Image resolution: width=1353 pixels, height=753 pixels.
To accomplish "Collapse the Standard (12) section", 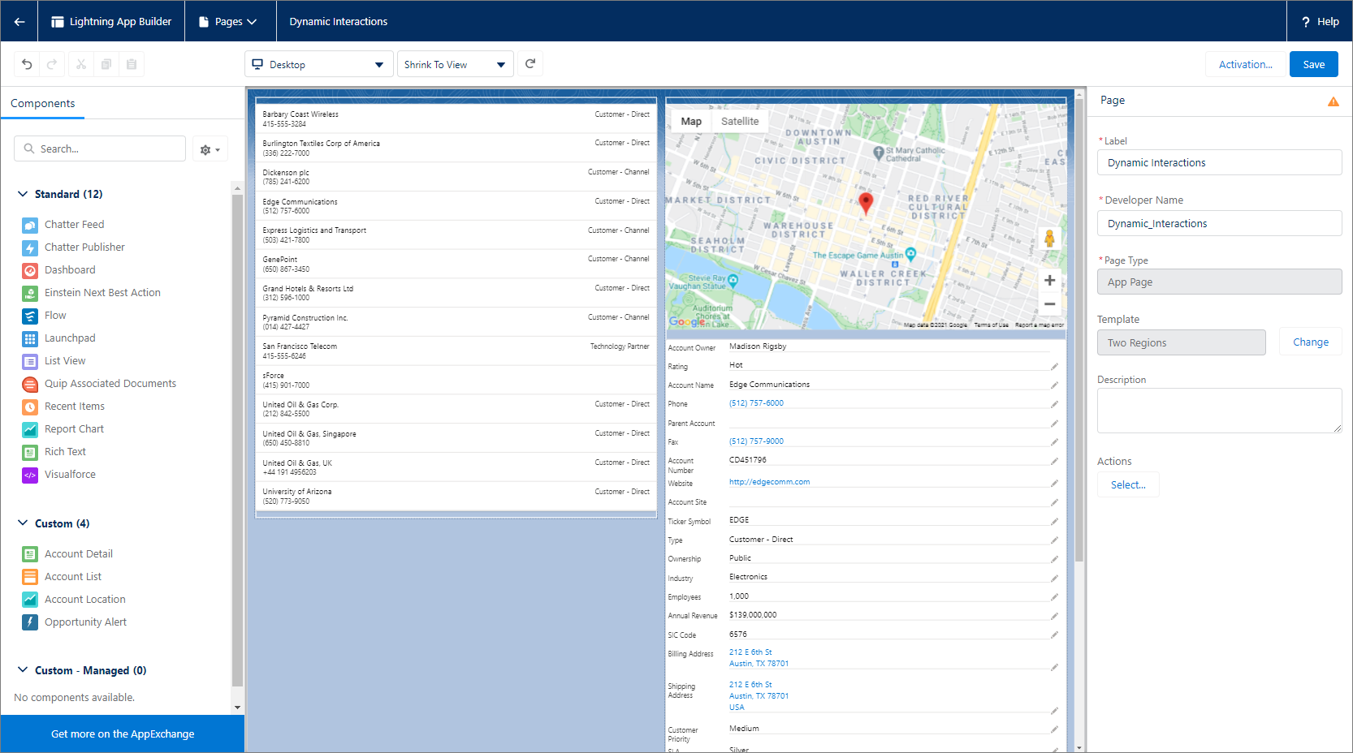I will [23, 194].
